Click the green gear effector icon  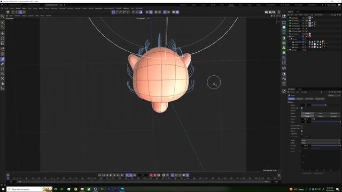[x=284, y=52]
